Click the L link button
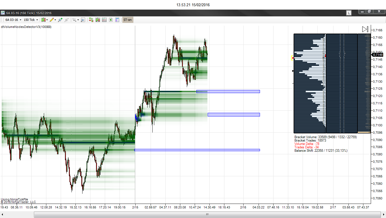This screenshot has width=386, height=218. 349,13
